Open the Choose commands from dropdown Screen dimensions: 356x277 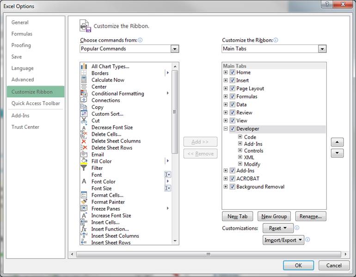[175, 49]
